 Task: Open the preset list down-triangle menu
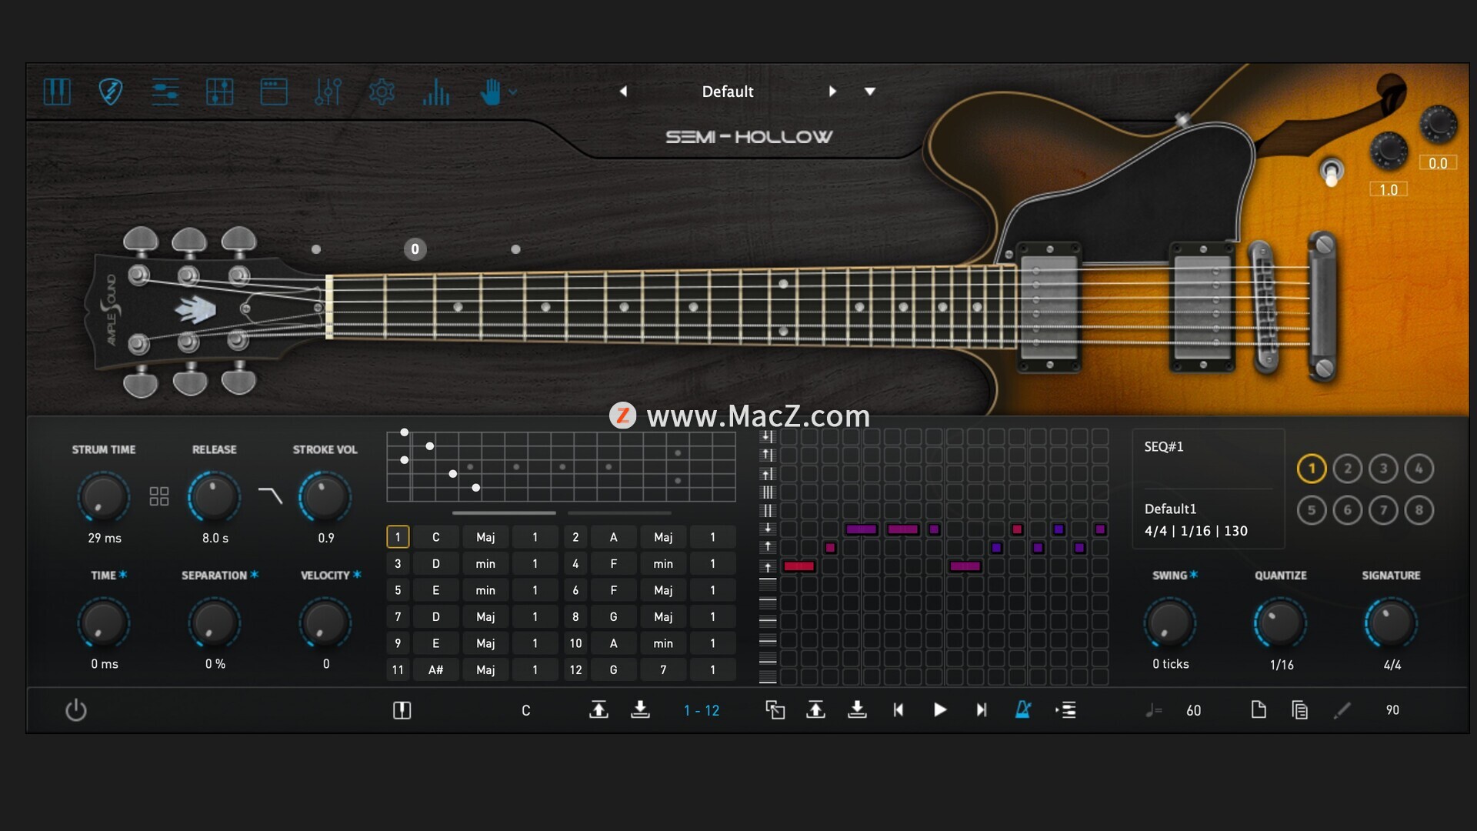point(870,91)
